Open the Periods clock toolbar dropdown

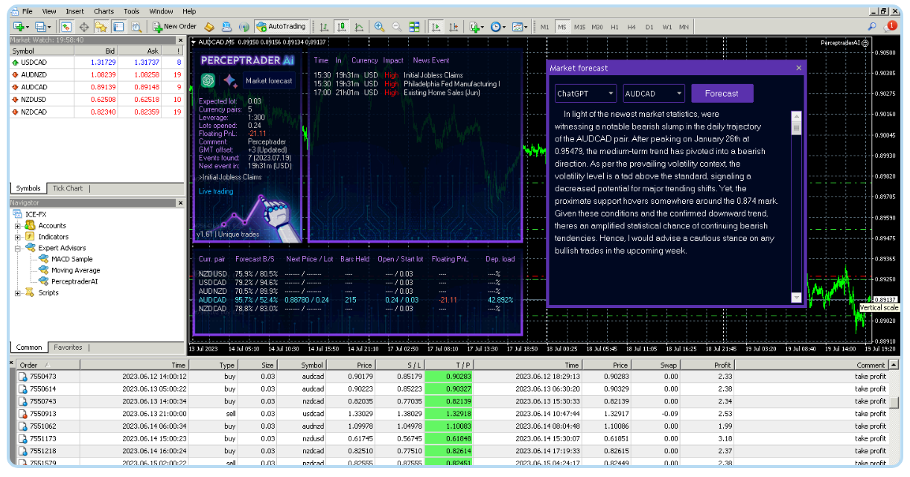pyautogui.click(x=497, y=27)
